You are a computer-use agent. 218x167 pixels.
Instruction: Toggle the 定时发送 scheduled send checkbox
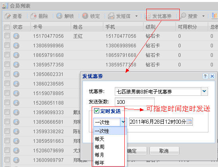(x=96, y=111)
